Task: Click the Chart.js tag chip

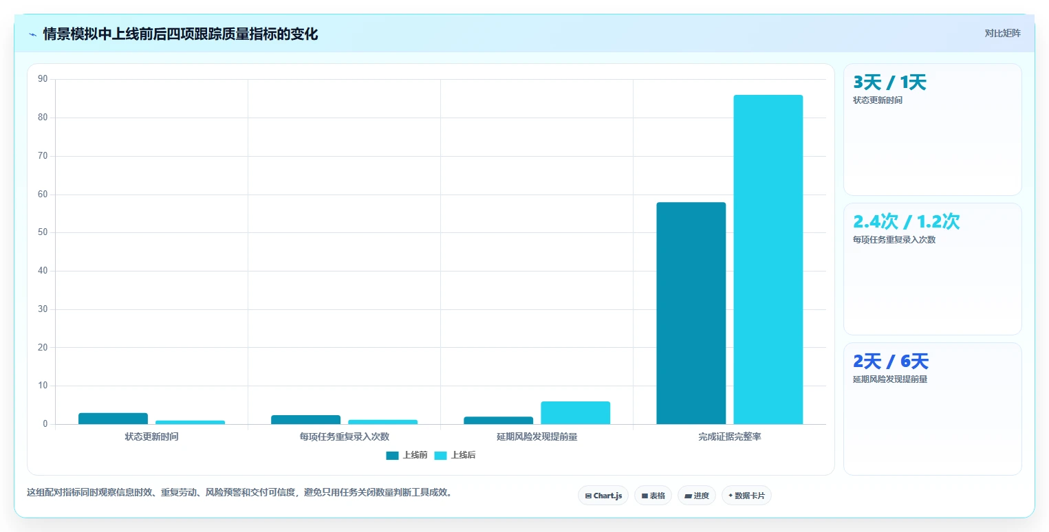Action: coord(603,496)
